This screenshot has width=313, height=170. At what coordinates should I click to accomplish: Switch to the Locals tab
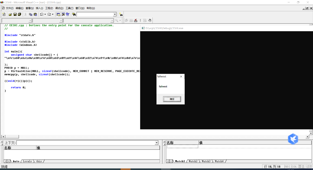tap(27, 161)
